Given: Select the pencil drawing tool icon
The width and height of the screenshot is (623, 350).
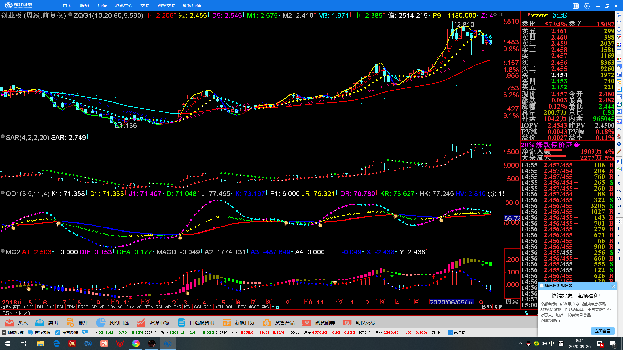Looking at the screenshot, I should [619, 151].
